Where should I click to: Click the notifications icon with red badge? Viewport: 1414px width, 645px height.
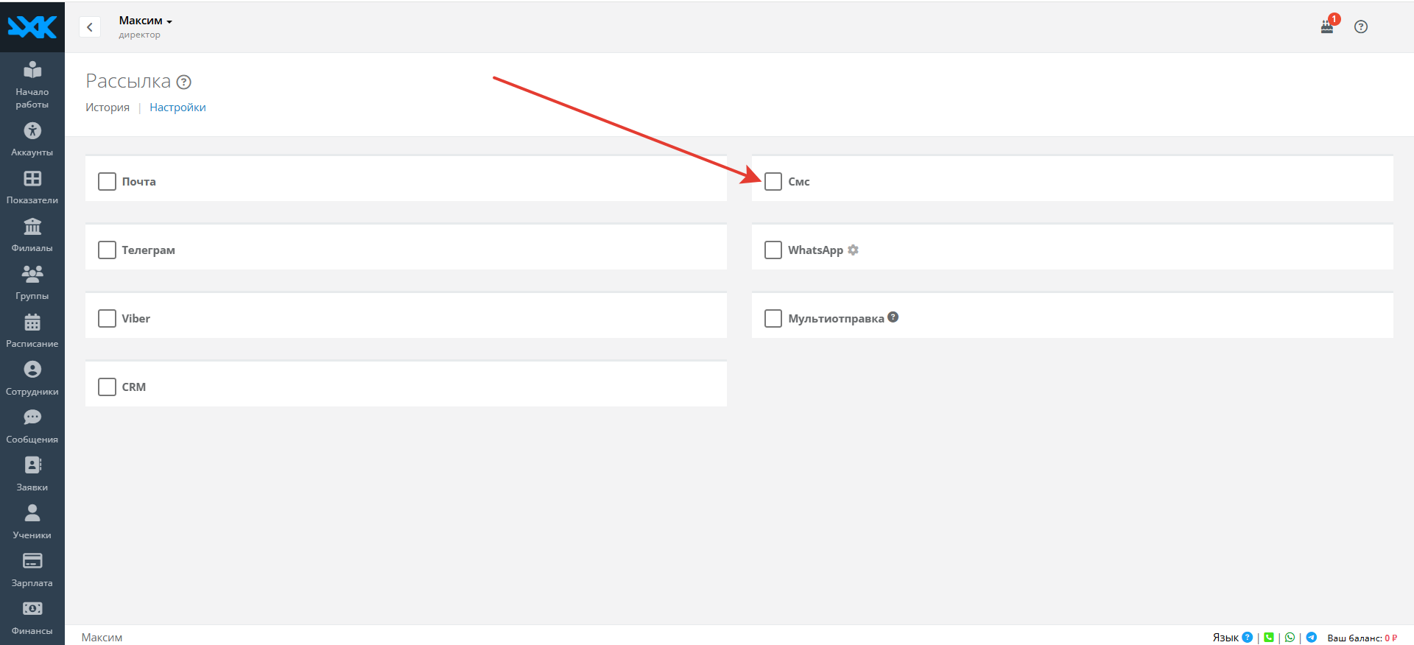(1328, 26)
